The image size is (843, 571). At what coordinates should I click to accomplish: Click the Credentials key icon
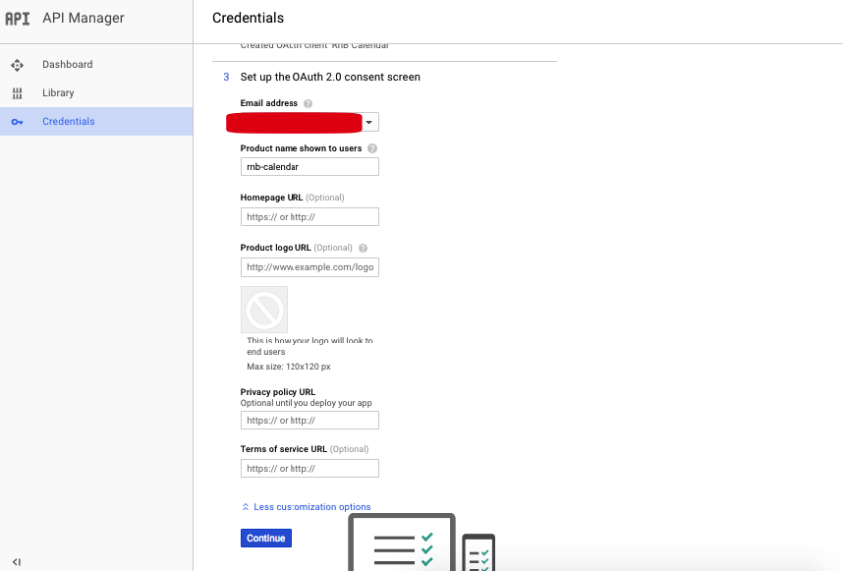point(18,122)
